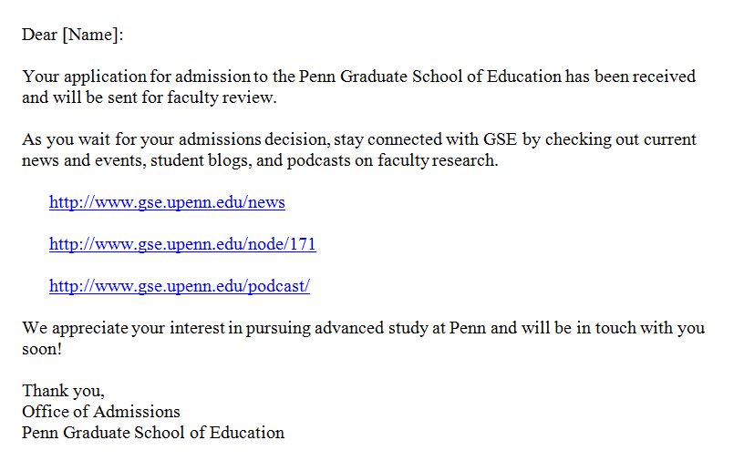This screenshot has width=734, height=471.
Task: Click 'Your application for admission' opening text
Action: click(x=136, y=77)
